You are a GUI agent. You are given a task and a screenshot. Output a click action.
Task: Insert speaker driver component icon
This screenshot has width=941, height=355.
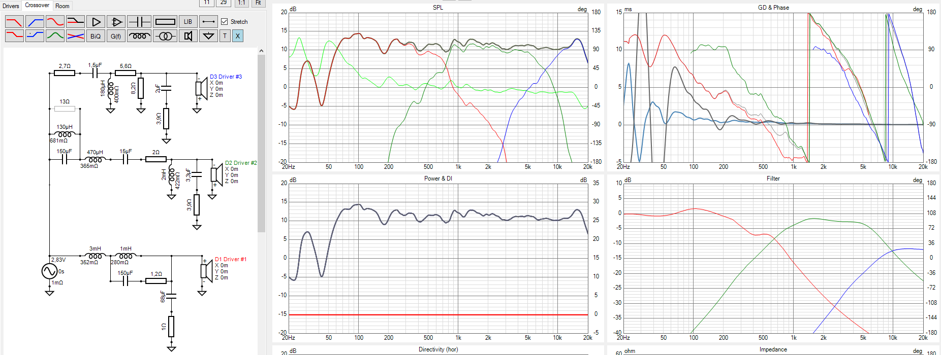point(188,36)
